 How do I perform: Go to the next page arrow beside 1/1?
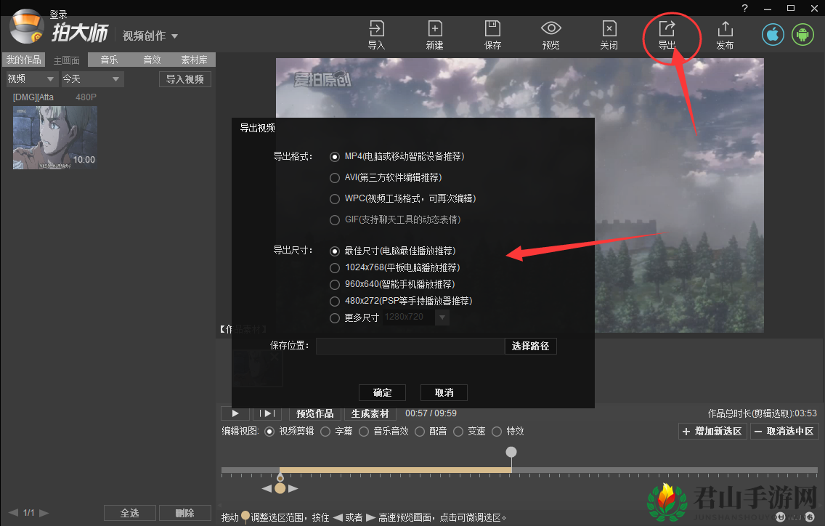click(44, 512)
